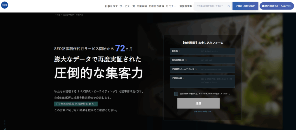
Task: Click the envelope icon on 無料相談 button
Action: [x=263, y=6]
